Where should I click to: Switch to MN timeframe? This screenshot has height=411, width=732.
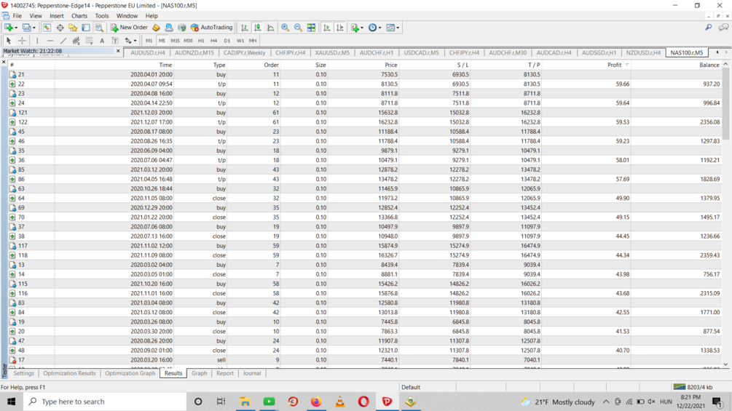(253, 41)
